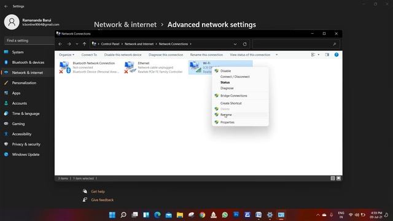Viewport: 393px width, 221px height.
Task: Expand the toolbar overflow arrow
Action: [277, 55]
